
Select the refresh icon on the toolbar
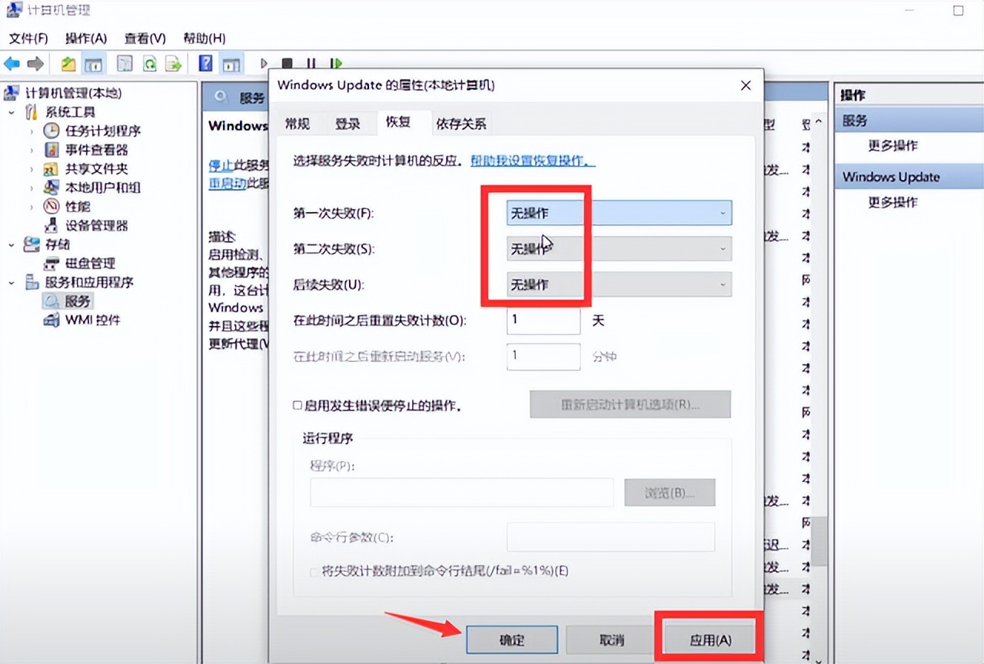[151, 63]
